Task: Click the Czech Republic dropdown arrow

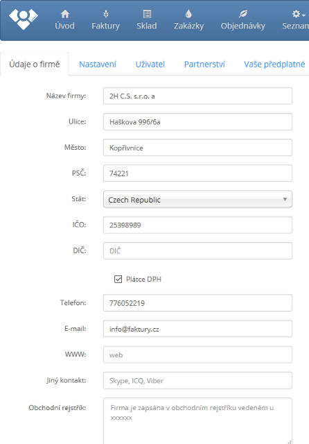Action: coord(285,199)
